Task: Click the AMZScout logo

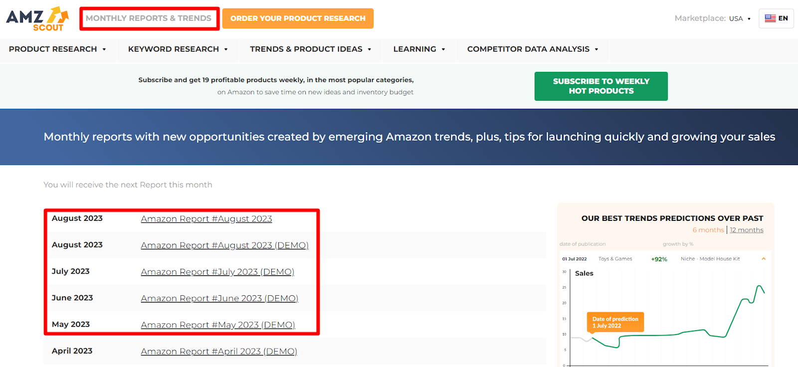Action: tap(37, 19)
